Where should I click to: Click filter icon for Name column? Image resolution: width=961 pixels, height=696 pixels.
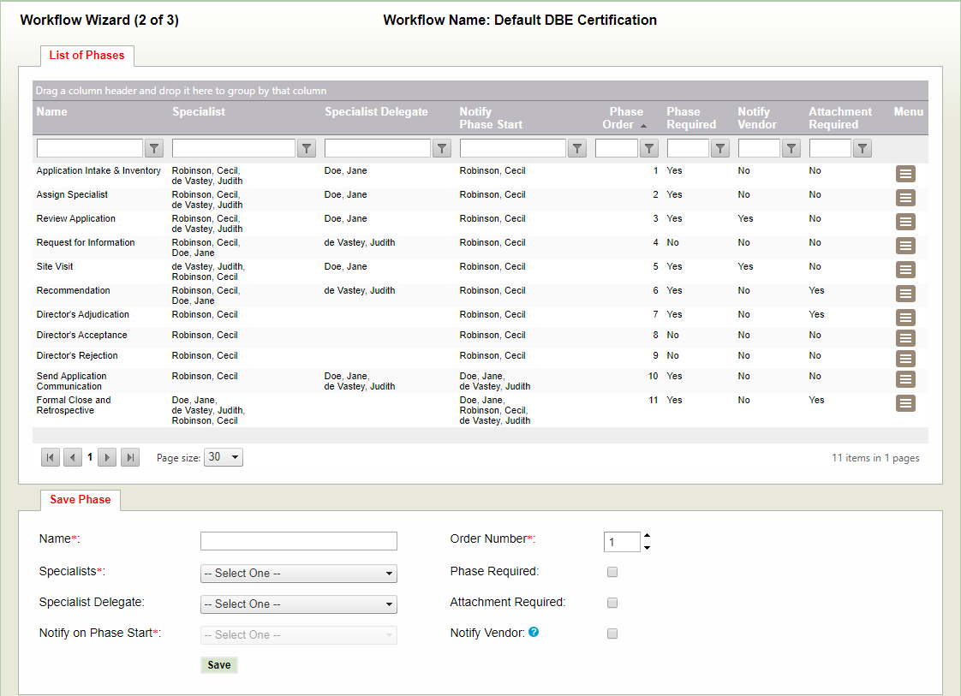click(154, 149)
